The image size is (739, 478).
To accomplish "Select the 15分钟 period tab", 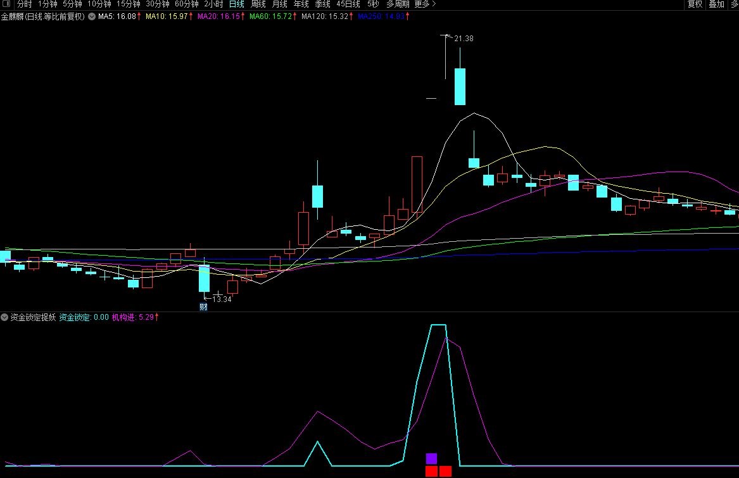I will coord(128,4).
